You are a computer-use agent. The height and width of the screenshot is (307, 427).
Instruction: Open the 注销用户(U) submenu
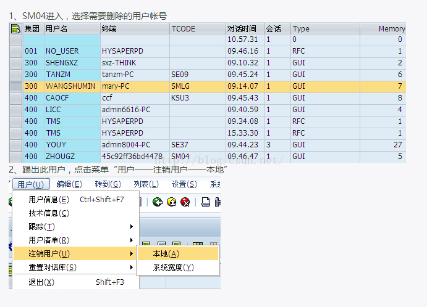[x=74, y=254]
